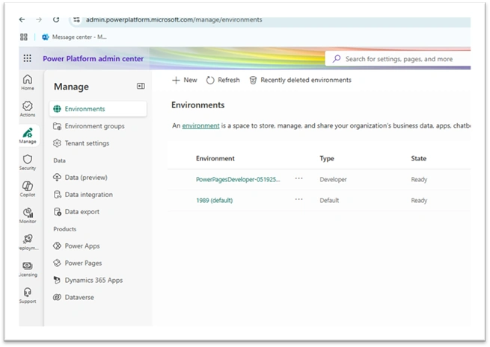This screenshot has width=490, height=347.
Task: Open PowerPagesDeveloper-051925 environment
Action: (238, 179)
